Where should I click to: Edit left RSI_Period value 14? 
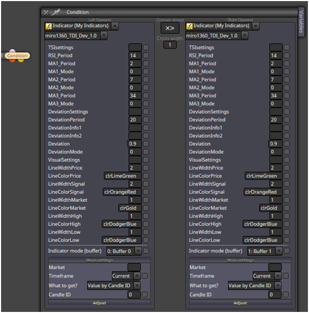coord(135,56)
